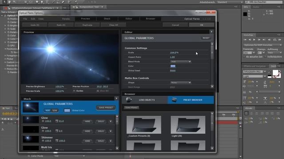This screenshot has height=159, width=284.
Task: Solo the Shimmer element
Action: pyautogui.click(x=101, y=141)
